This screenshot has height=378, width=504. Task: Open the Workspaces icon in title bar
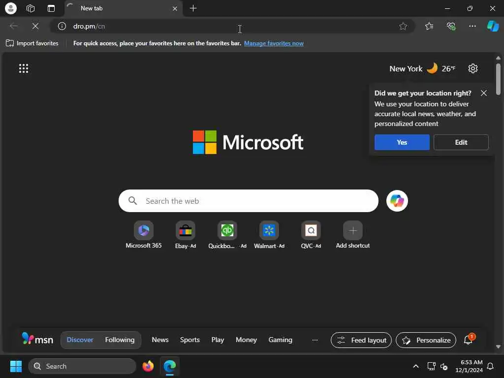[x=31, y=8]
